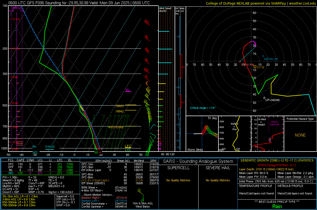The image size is (317, 210).
Task: Click the 1km & 6km AGL wind barb glyph
Action: coord(141,195)
